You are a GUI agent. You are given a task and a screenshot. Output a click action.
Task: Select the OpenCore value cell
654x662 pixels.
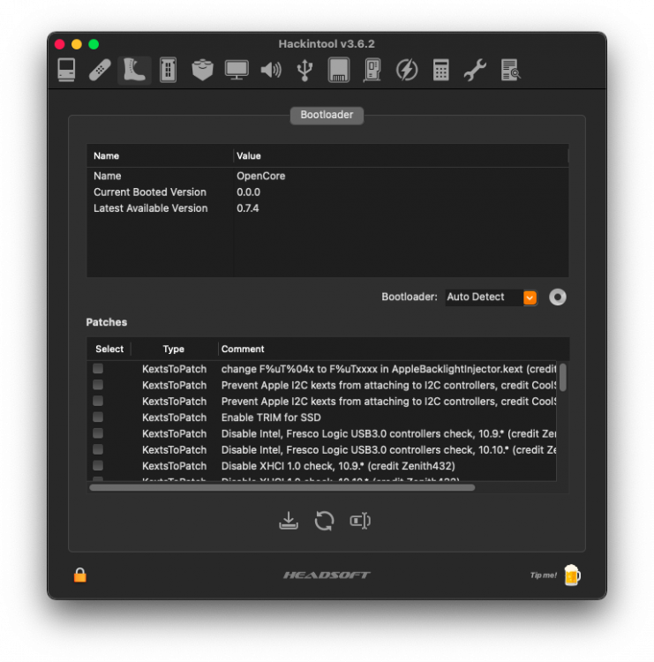pyautogui.click(x=261, y=176)
